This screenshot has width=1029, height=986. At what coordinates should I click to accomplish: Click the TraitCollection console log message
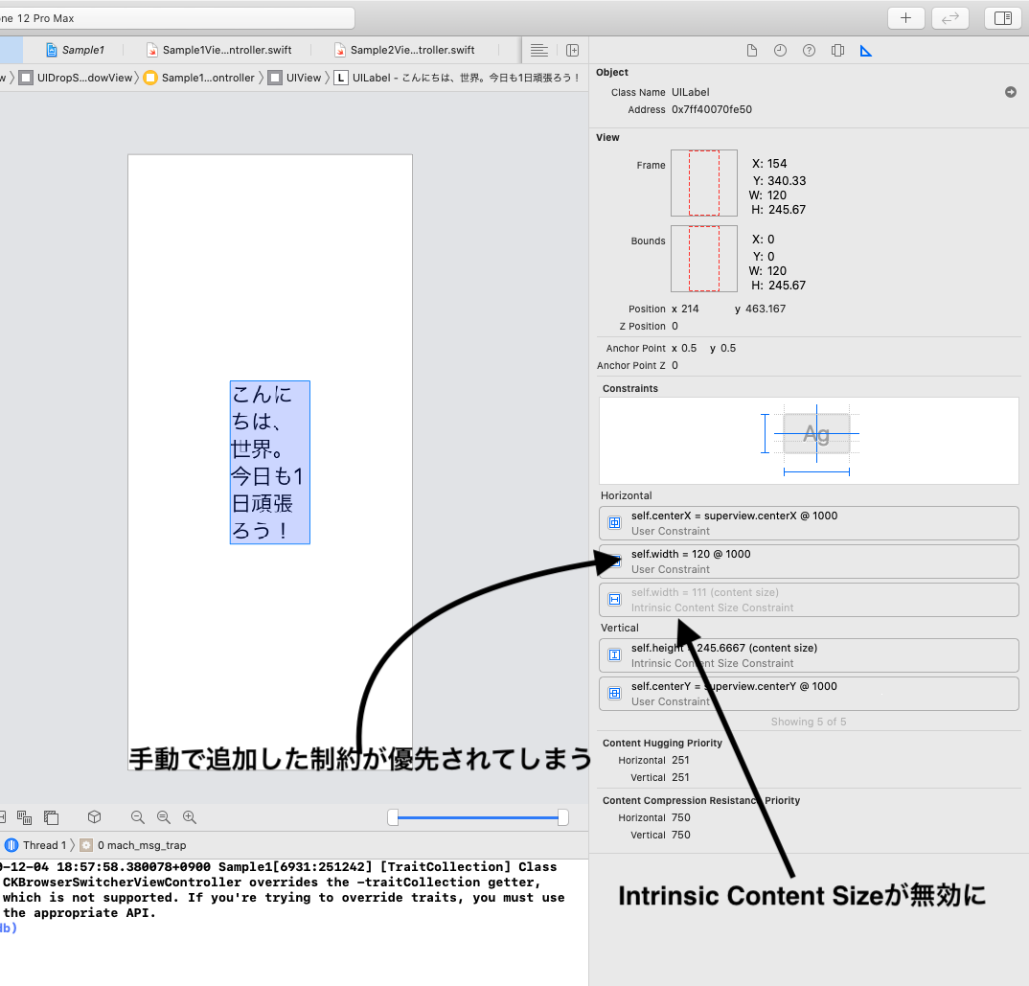click(x=283, y=889)
